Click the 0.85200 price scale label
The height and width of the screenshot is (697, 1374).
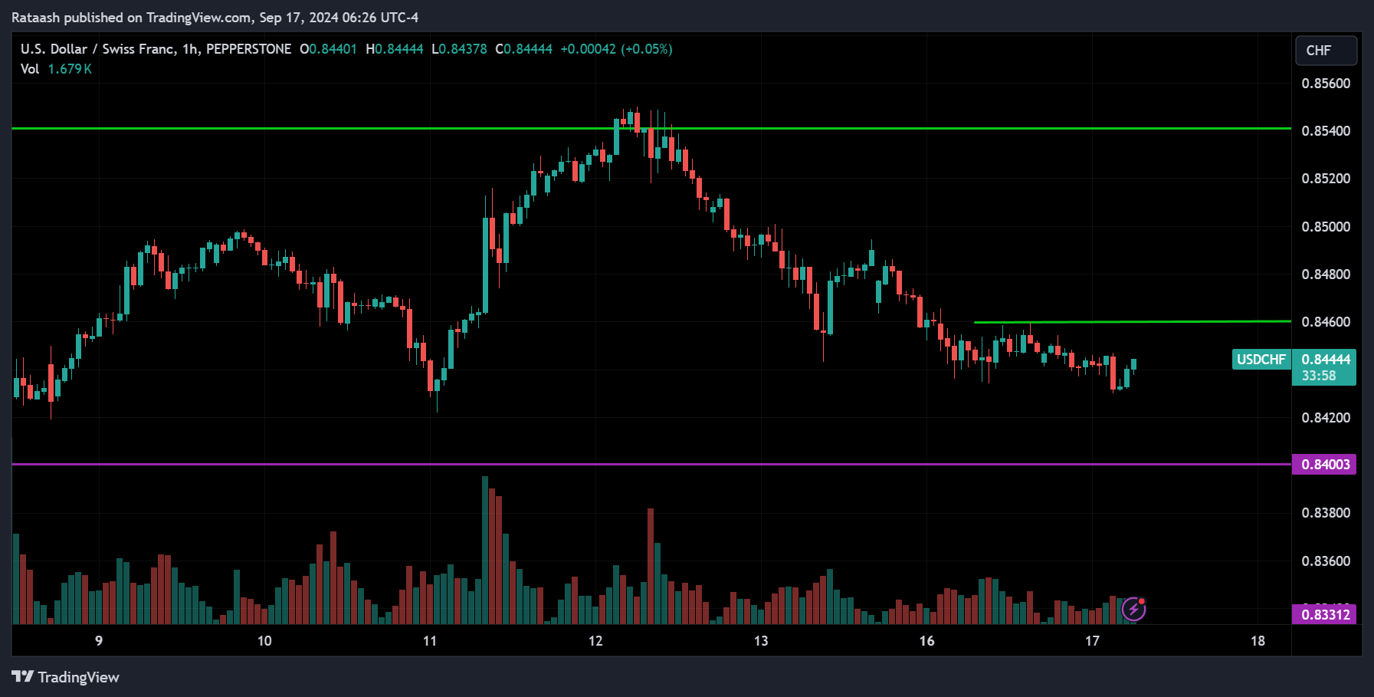tap(1326, 179)
